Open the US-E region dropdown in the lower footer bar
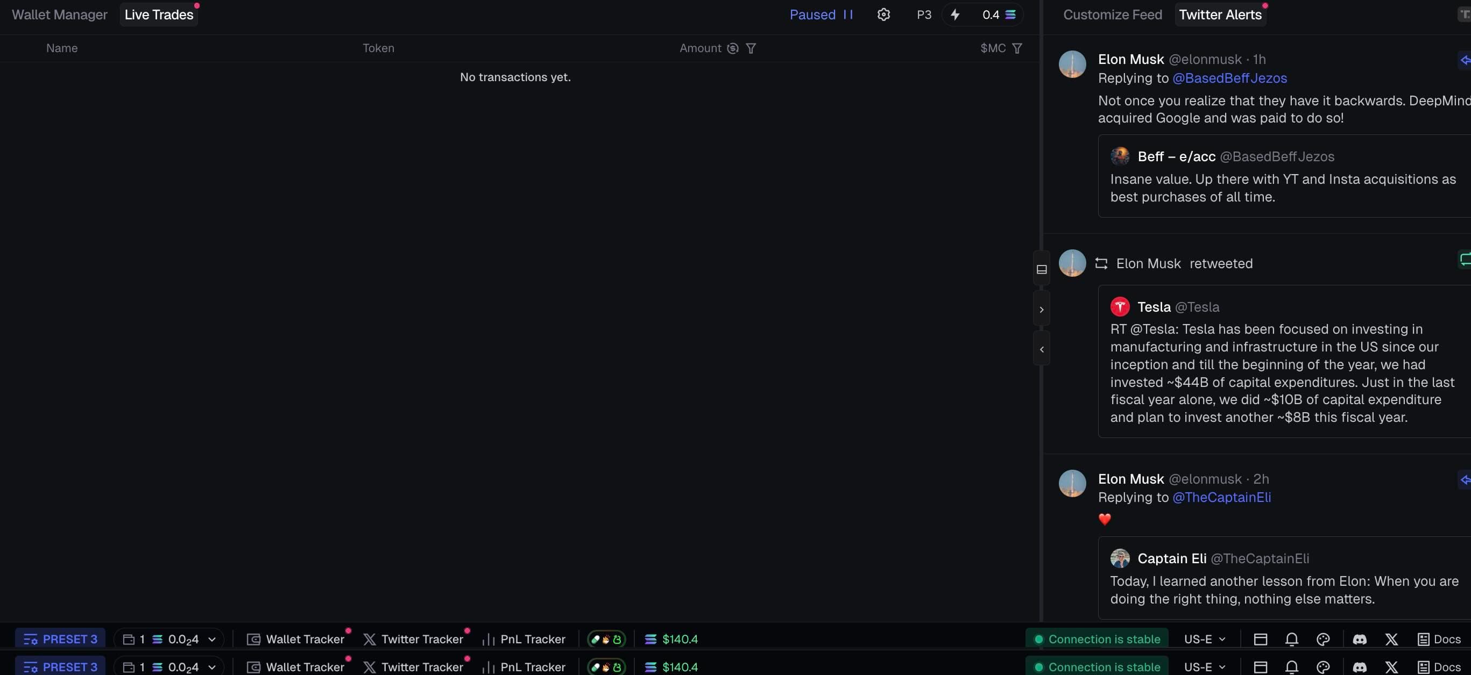 pyautogui.click(x=1204, y=667)
